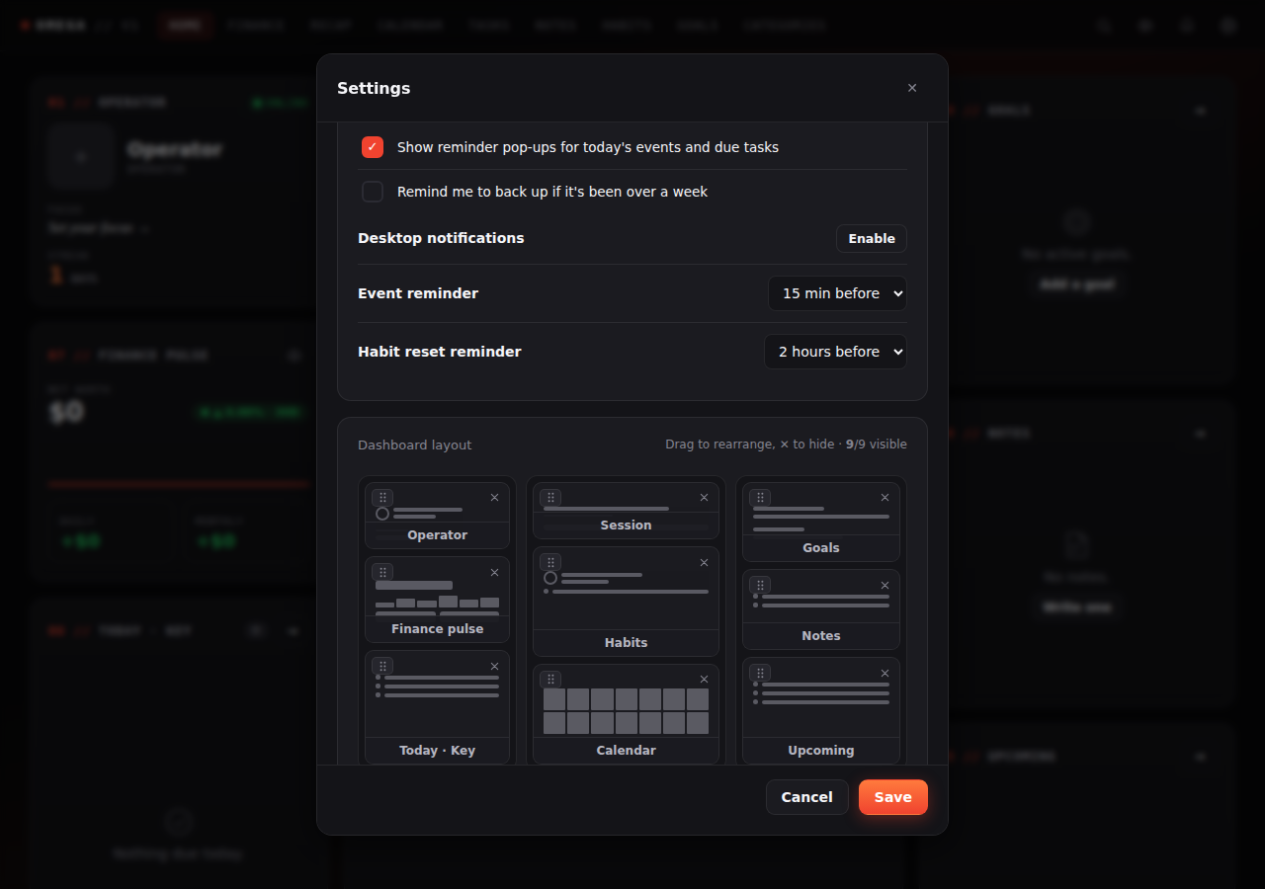Click the 'Desktop notifications' label

pos(441,238)
